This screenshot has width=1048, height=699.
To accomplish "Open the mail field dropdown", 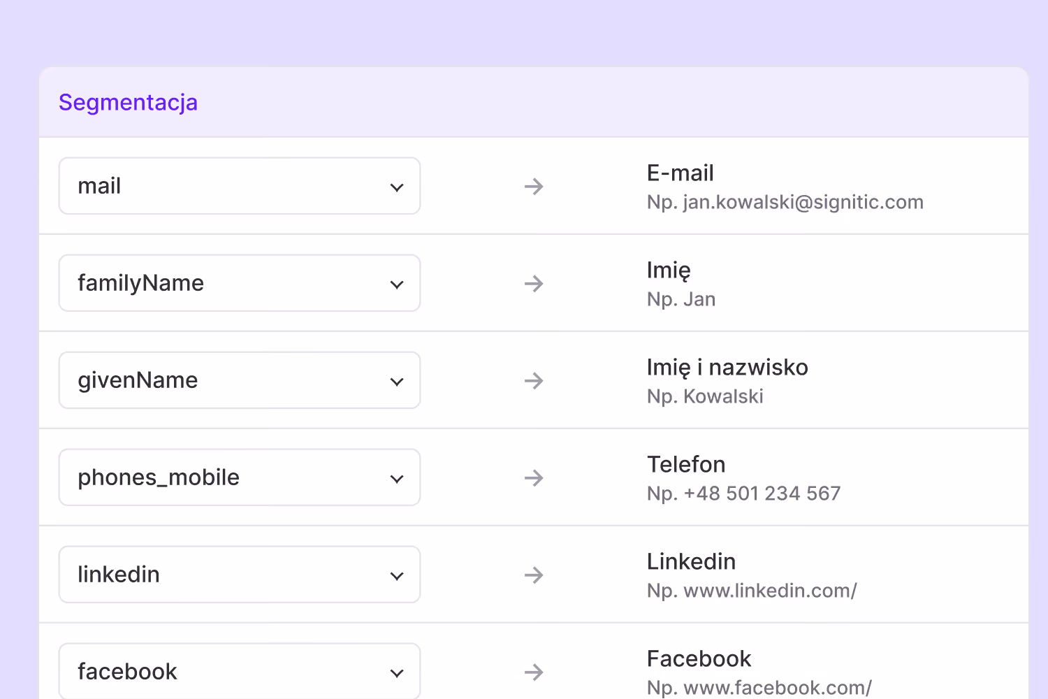I will pos(240,186).
